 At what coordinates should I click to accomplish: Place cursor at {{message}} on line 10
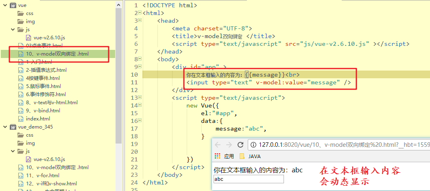[265, 75]
